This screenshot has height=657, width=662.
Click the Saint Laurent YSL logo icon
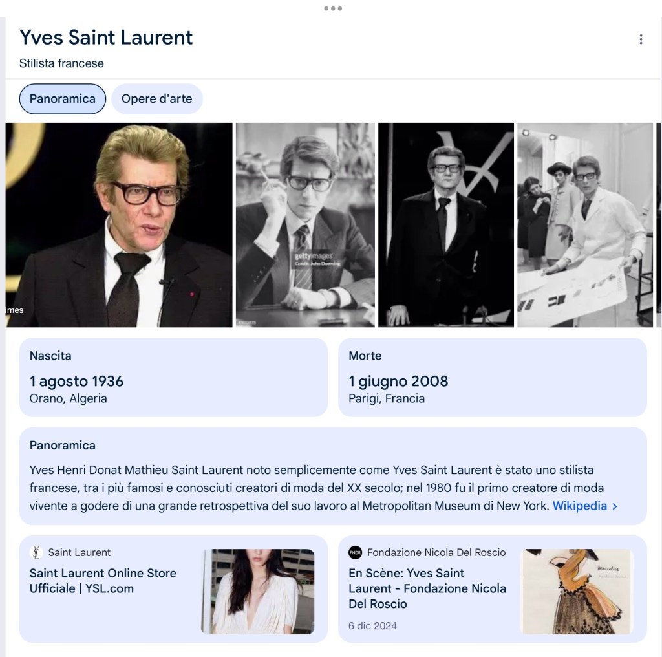tap(36, 552)
